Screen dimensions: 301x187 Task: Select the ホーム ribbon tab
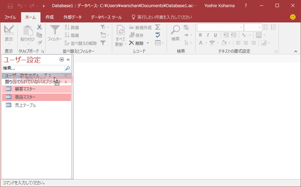pyautogui.click(x=31, y=17)
